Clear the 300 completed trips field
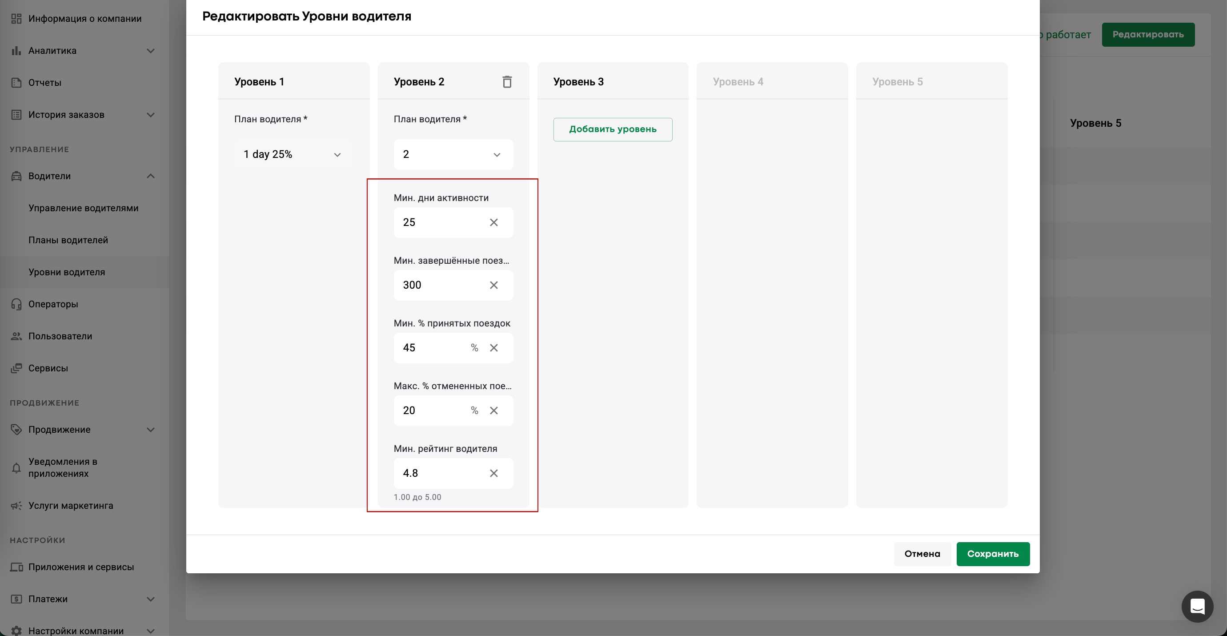Screen dimensions: 1227x636 493,286
